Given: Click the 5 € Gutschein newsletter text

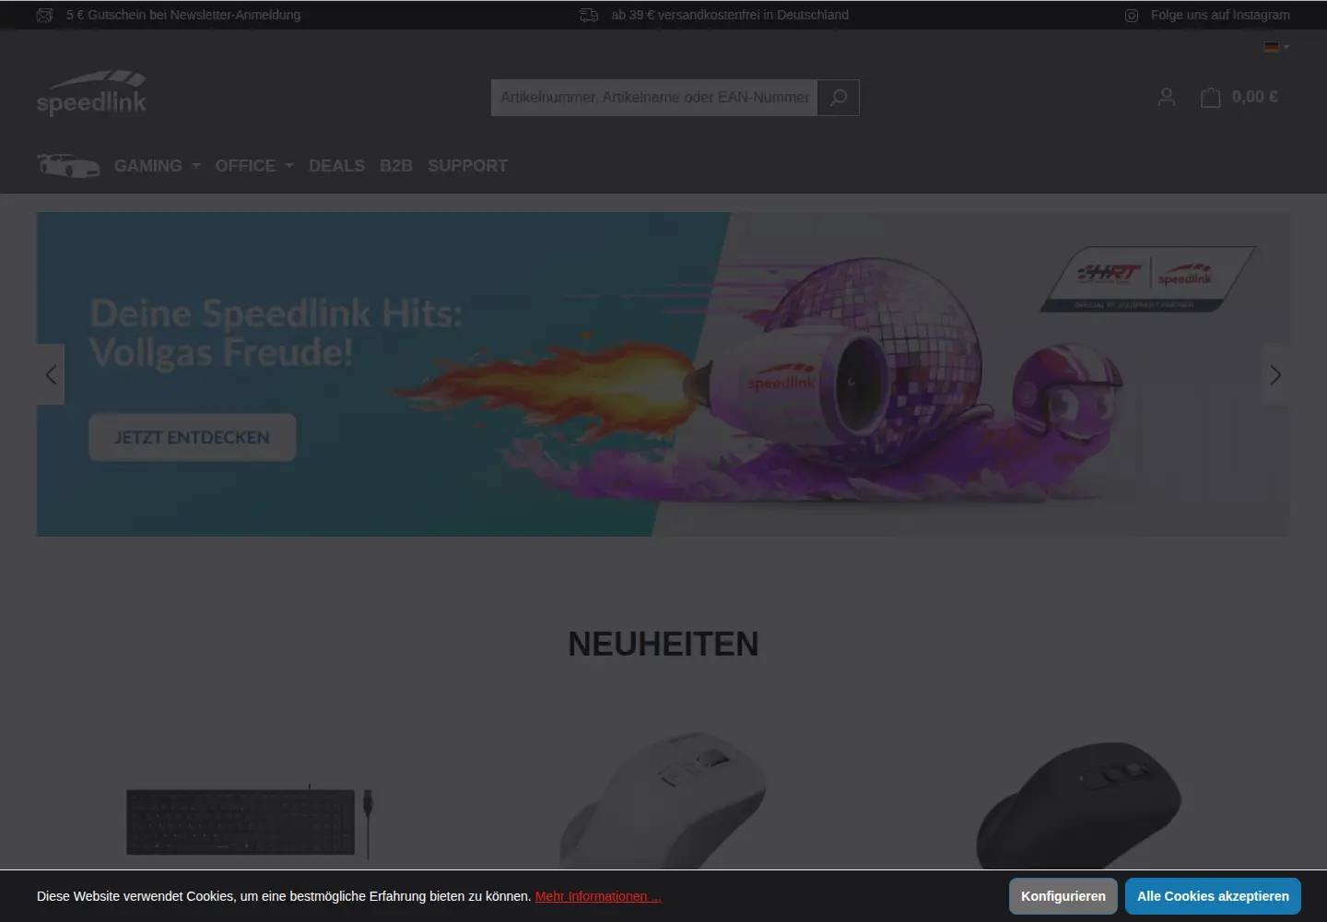Looking at the screenshot, I should [183, 15].
